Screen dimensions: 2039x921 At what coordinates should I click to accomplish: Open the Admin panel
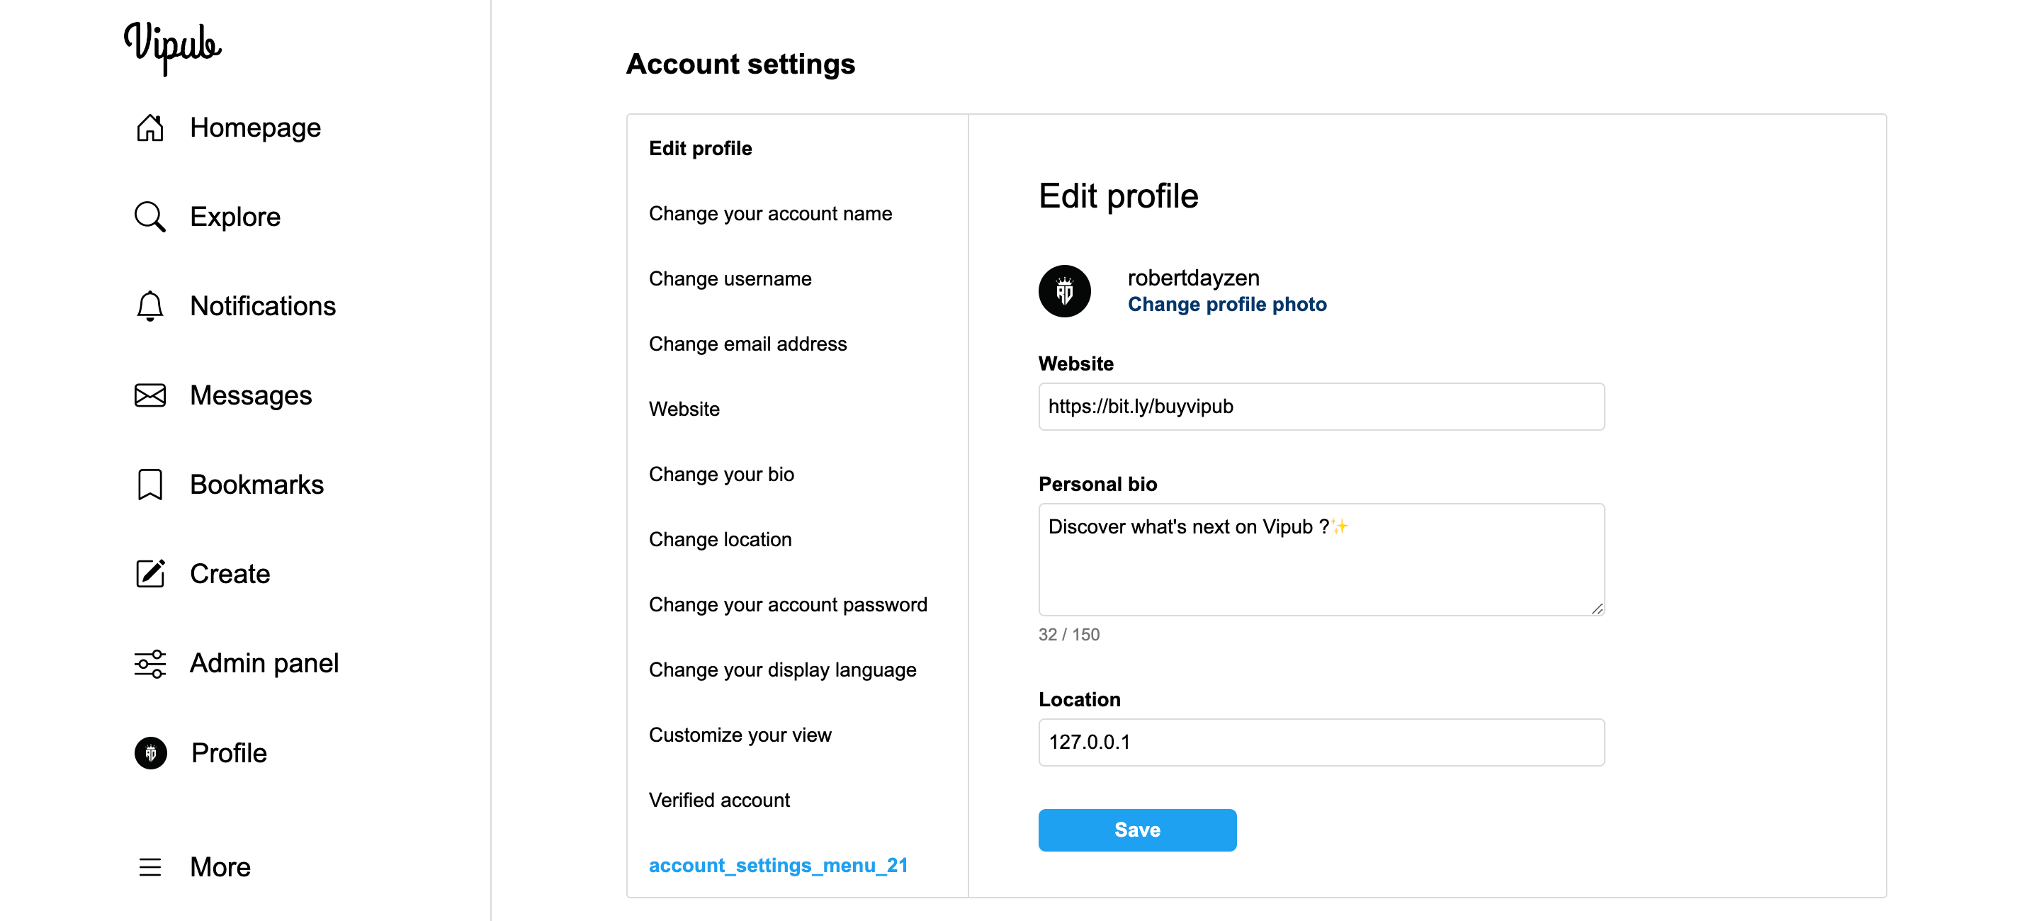[264, 663]
